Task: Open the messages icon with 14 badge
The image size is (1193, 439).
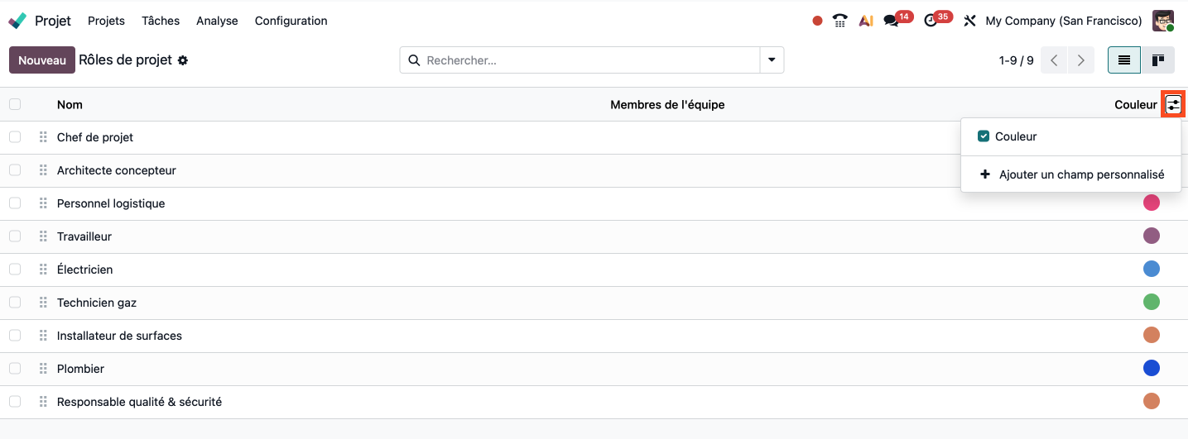Action: pyautogui.click(x=892, y=21)
